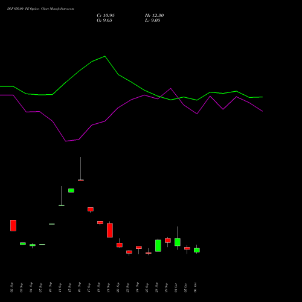Click the open value O: 9.65

click(104, 21)
